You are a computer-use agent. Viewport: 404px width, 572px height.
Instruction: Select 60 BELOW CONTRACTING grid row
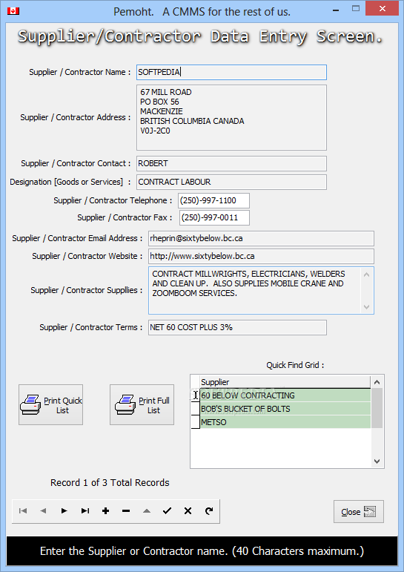coord(285,395)
